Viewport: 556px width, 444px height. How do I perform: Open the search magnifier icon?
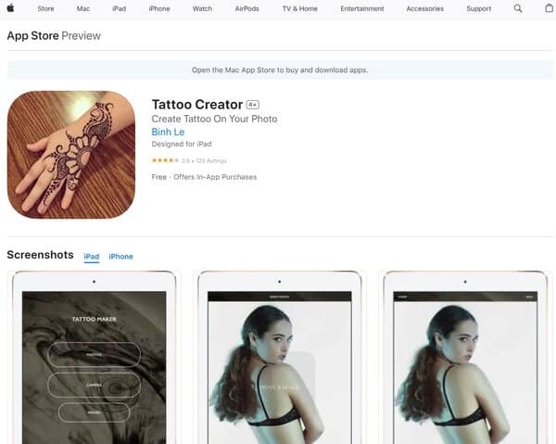point(518,8)
